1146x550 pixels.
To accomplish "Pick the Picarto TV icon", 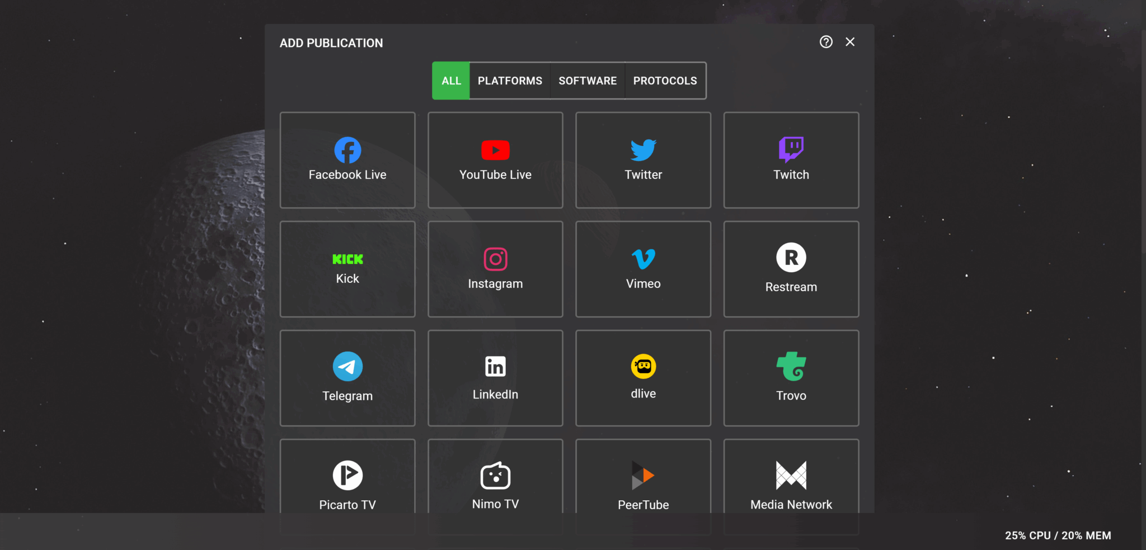I will (x=347, y=475).
